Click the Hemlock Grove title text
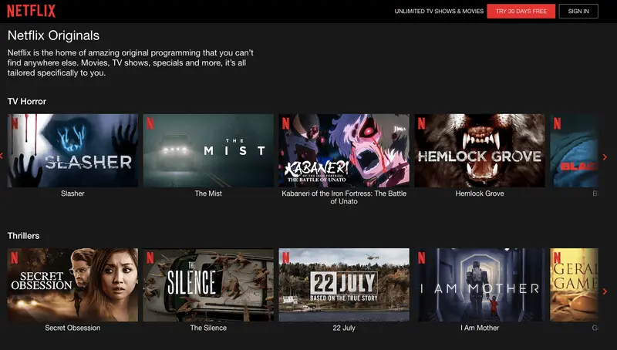The height and width of the screenshot is (350, 617). click(x=480, y=194)
